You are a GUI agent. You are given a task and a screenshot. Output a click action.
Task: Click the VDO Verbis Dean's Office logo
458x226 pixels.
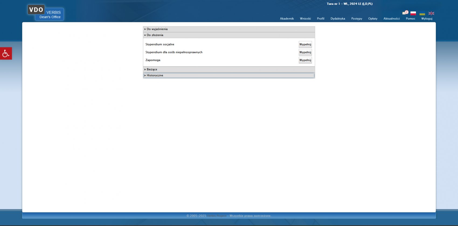point(46,13)
